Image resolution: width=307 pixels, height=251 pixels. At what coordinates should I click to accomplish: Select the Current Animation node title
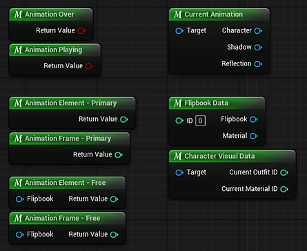pos(213,14)
